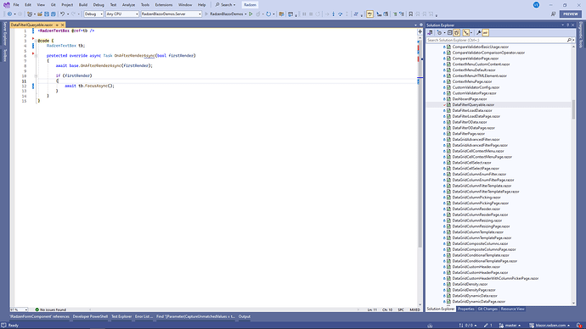Click the Save icon in toolbar
The width and height of the screenshot is (586, 329).
pos(47,14)
